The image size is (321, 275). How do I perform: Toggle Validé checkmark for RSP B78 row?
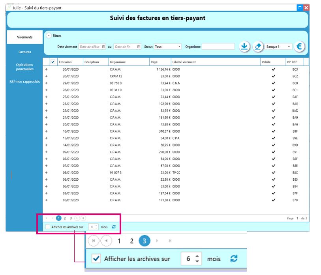tap(273, 200)
